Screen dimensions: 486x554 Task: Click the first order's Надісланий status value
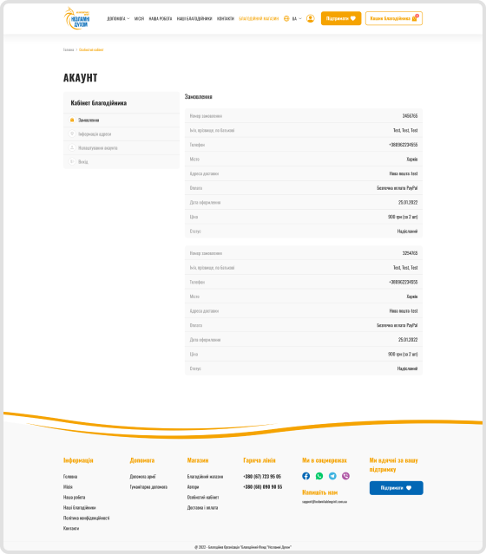(x=407, y=231)
